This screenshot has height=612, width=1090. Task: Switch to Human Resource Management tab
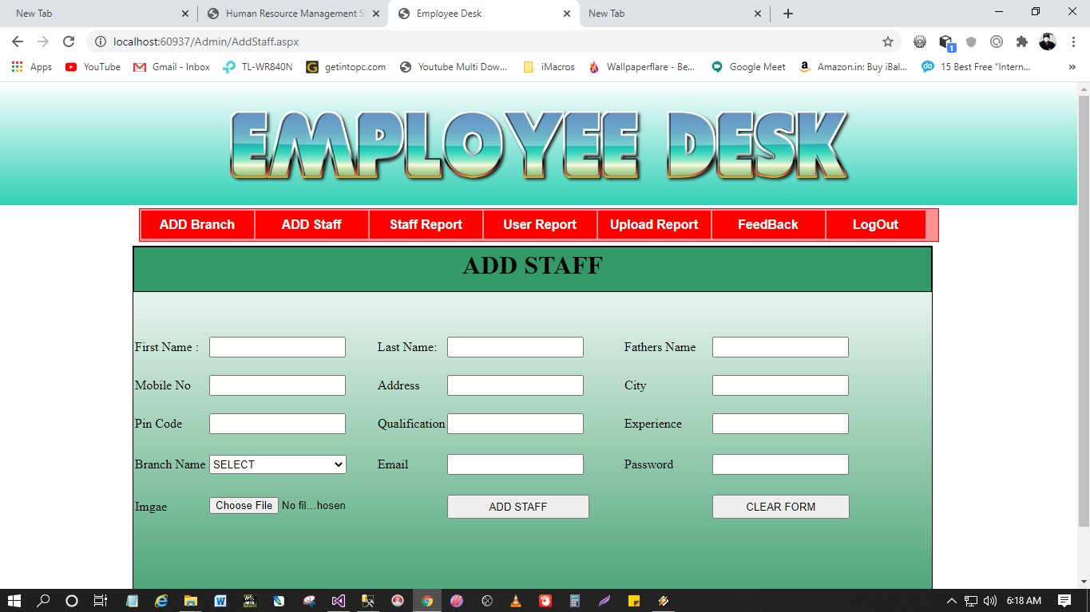[289, 14]
